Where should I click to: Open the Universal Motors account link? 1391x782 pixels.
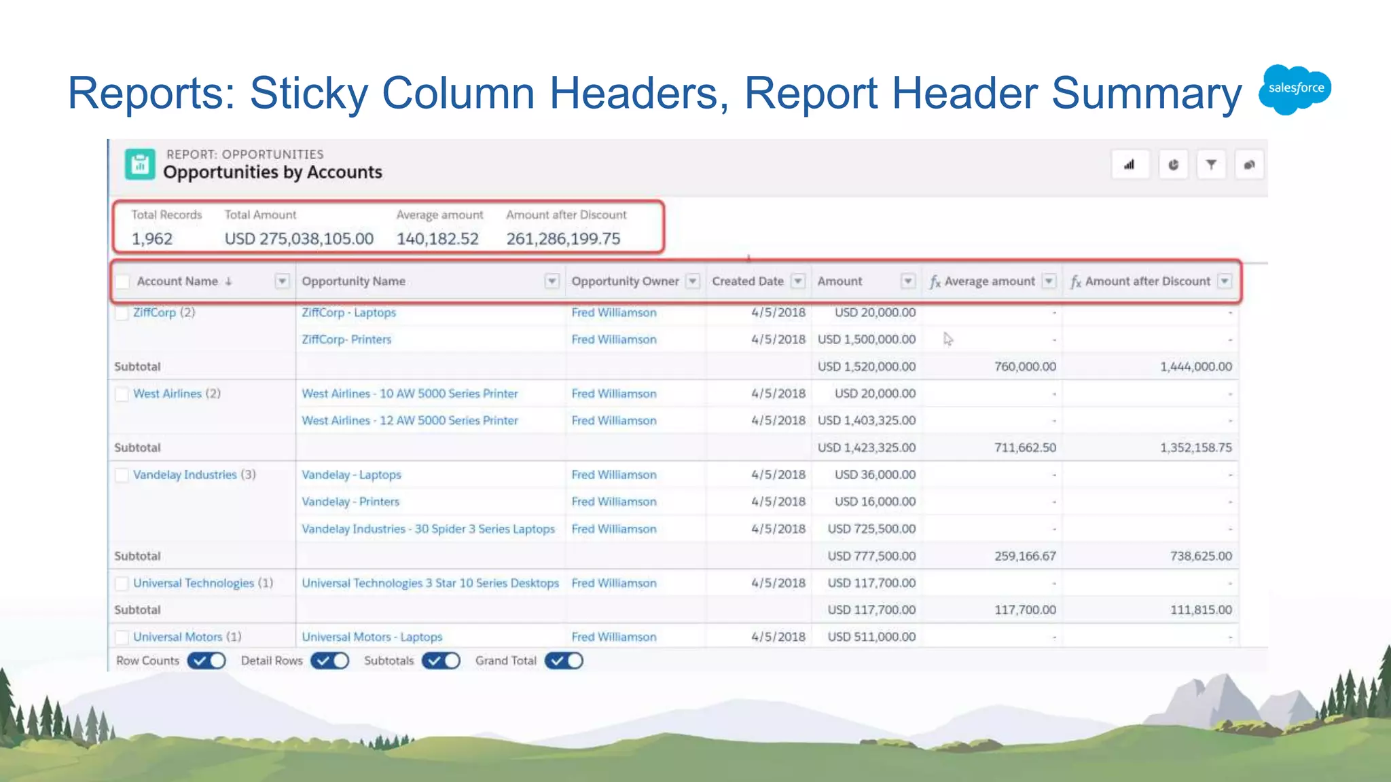coord(178,637)
